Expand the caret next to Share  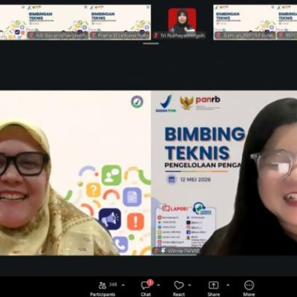click(x=228, y=285)
